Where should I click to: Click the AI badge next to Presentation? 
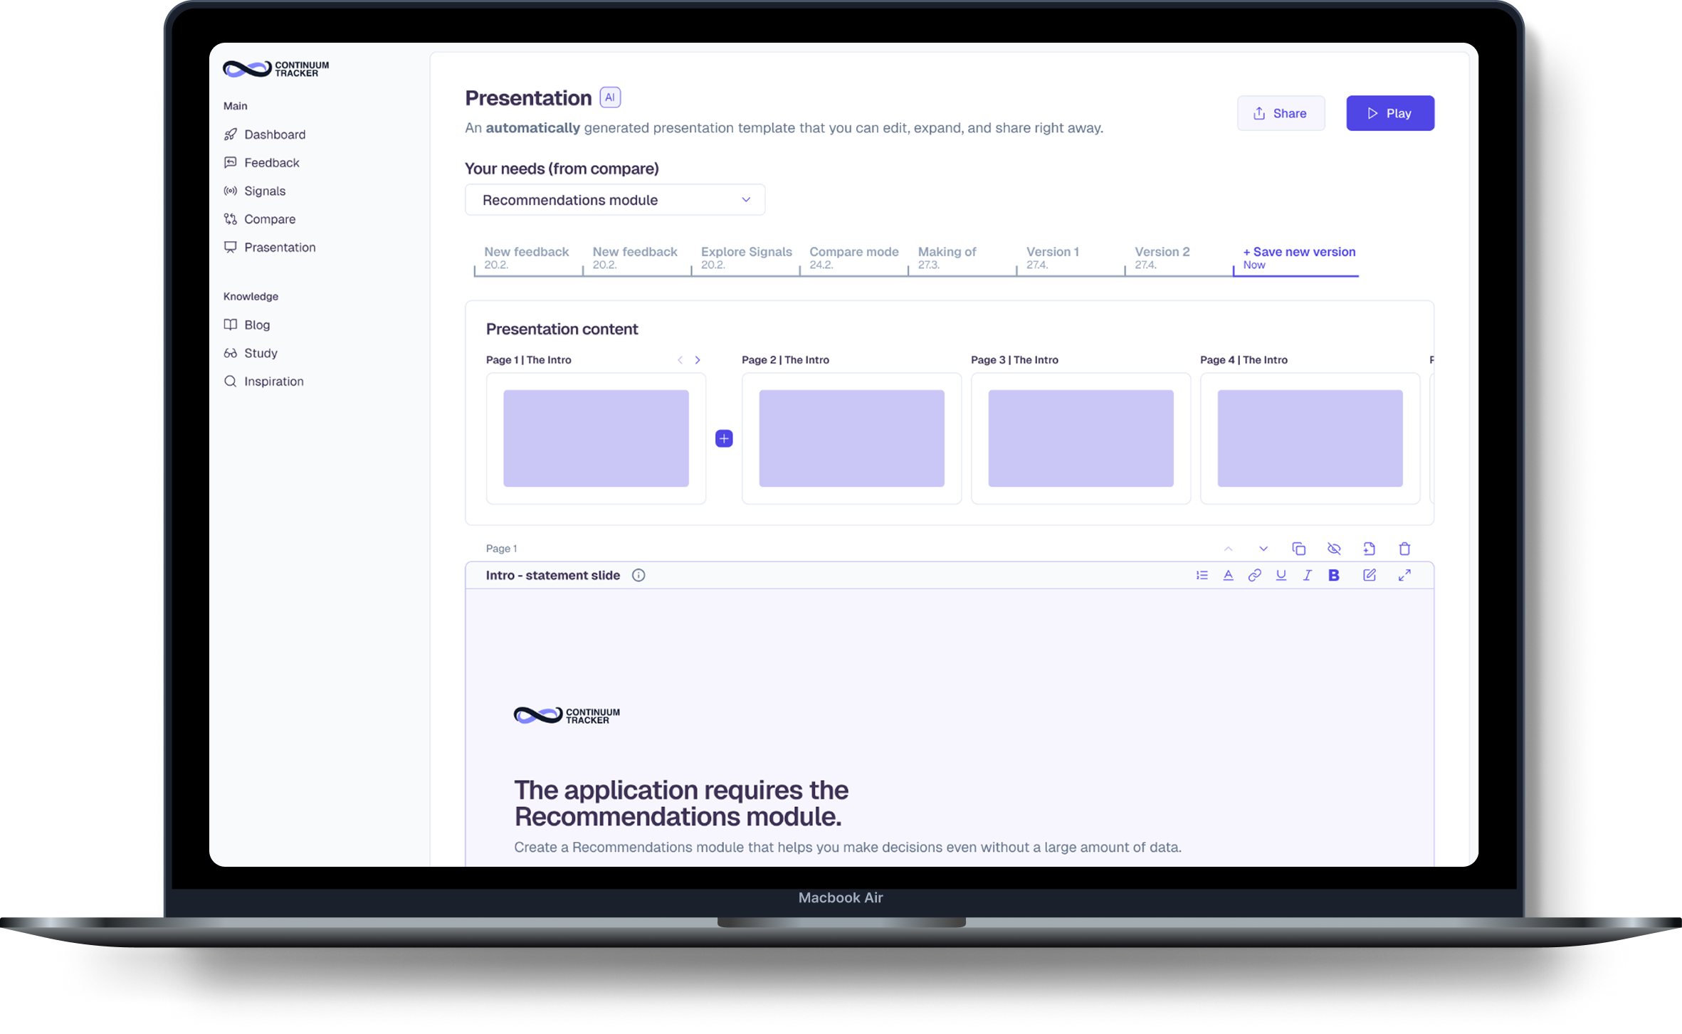[610, 97]
